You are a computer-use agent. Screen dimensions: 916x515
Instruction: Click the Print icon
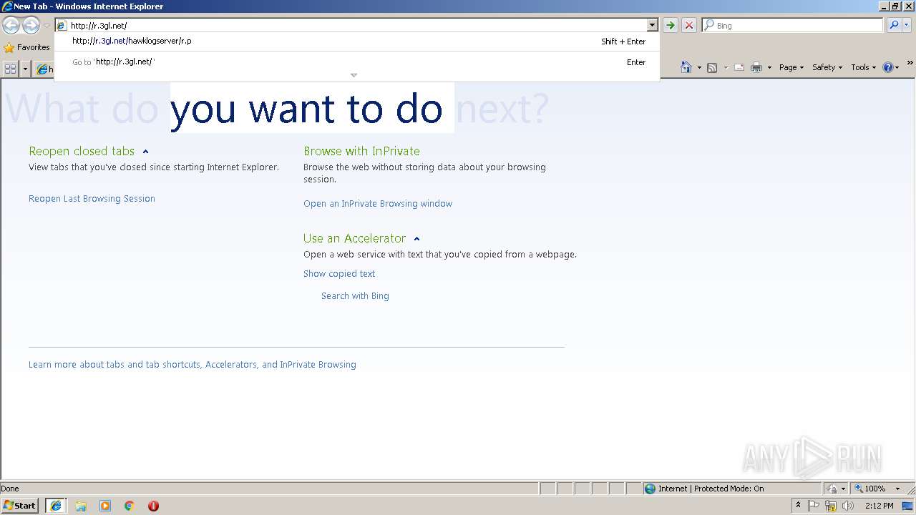tap(756, 67)
